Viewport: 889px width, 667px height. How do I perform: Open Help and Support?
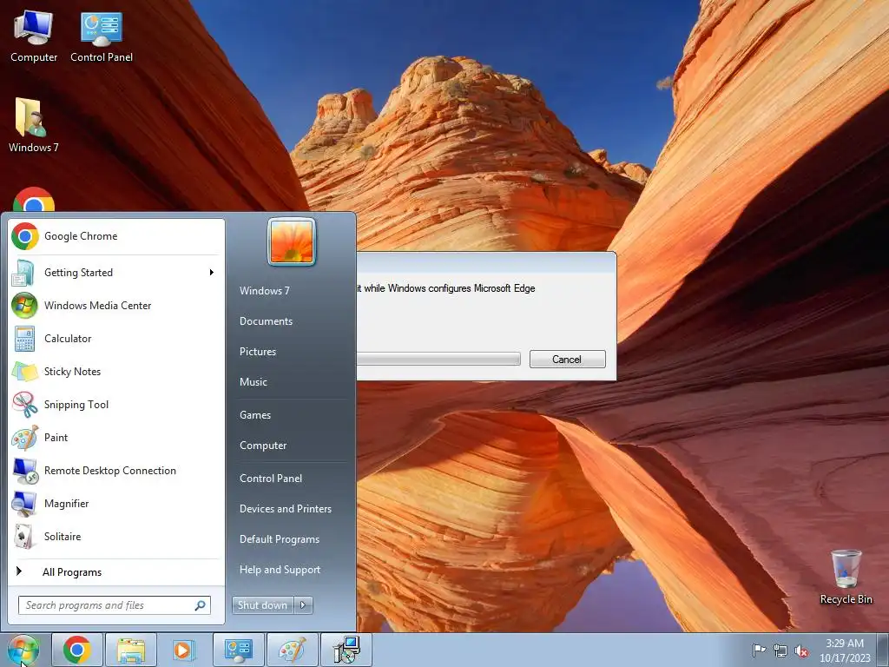[x=280, y=570]
